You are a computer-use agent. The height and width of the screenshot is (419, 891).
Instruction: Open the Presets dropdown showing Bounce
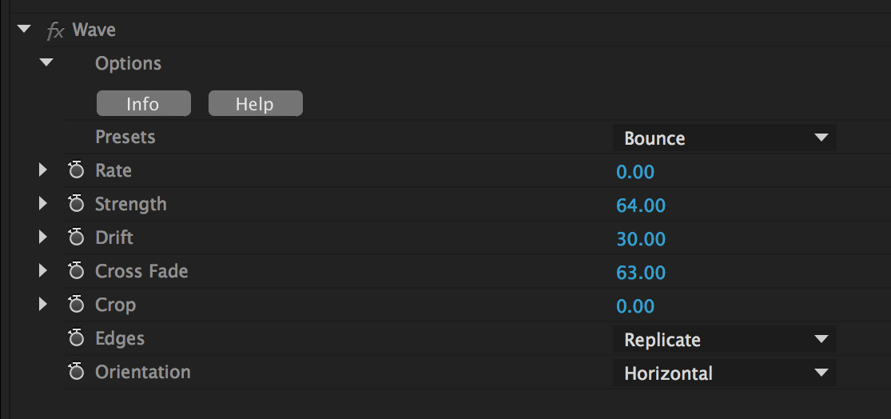tap(724, 138)
